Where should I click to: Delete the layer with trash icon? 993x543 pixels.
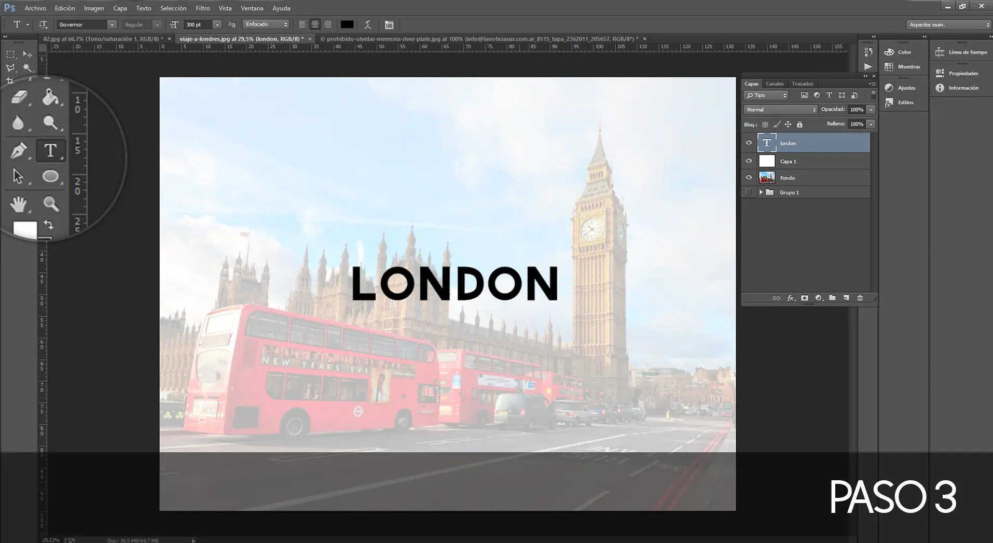860,298
